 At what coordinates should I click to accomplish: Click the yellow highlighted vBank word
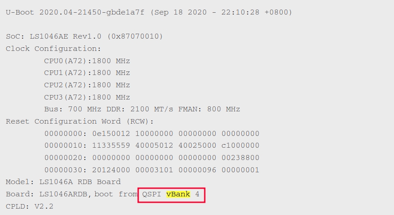click(x=178, y=194)
